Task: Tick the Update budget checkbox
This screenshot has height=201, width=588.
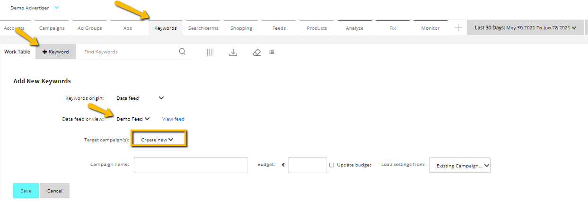Action: pos(332,165)
